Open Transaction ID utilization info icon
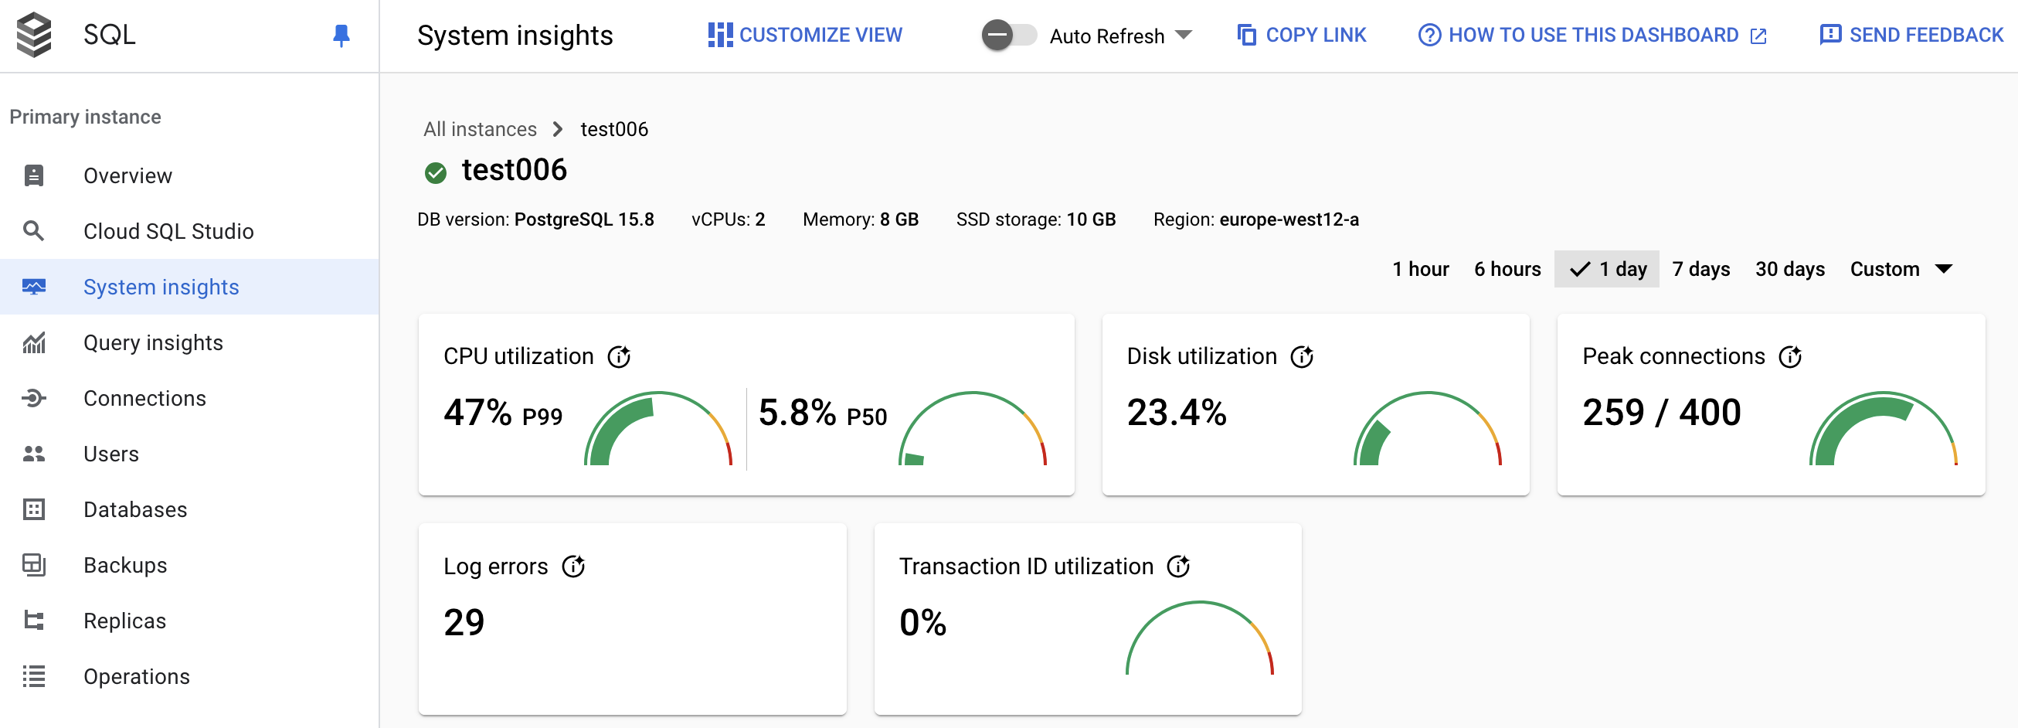 (1178, 566)
